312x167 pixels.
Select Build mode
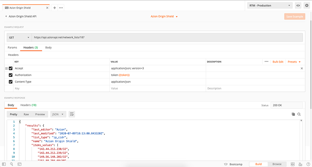click(x=259, y=164)
